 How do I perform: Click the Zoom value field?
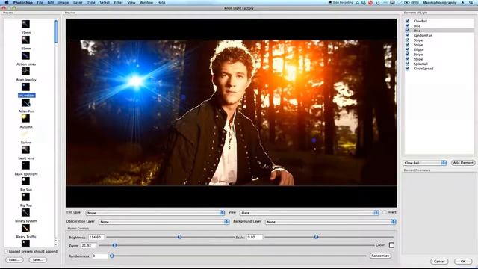pos(89,245)
